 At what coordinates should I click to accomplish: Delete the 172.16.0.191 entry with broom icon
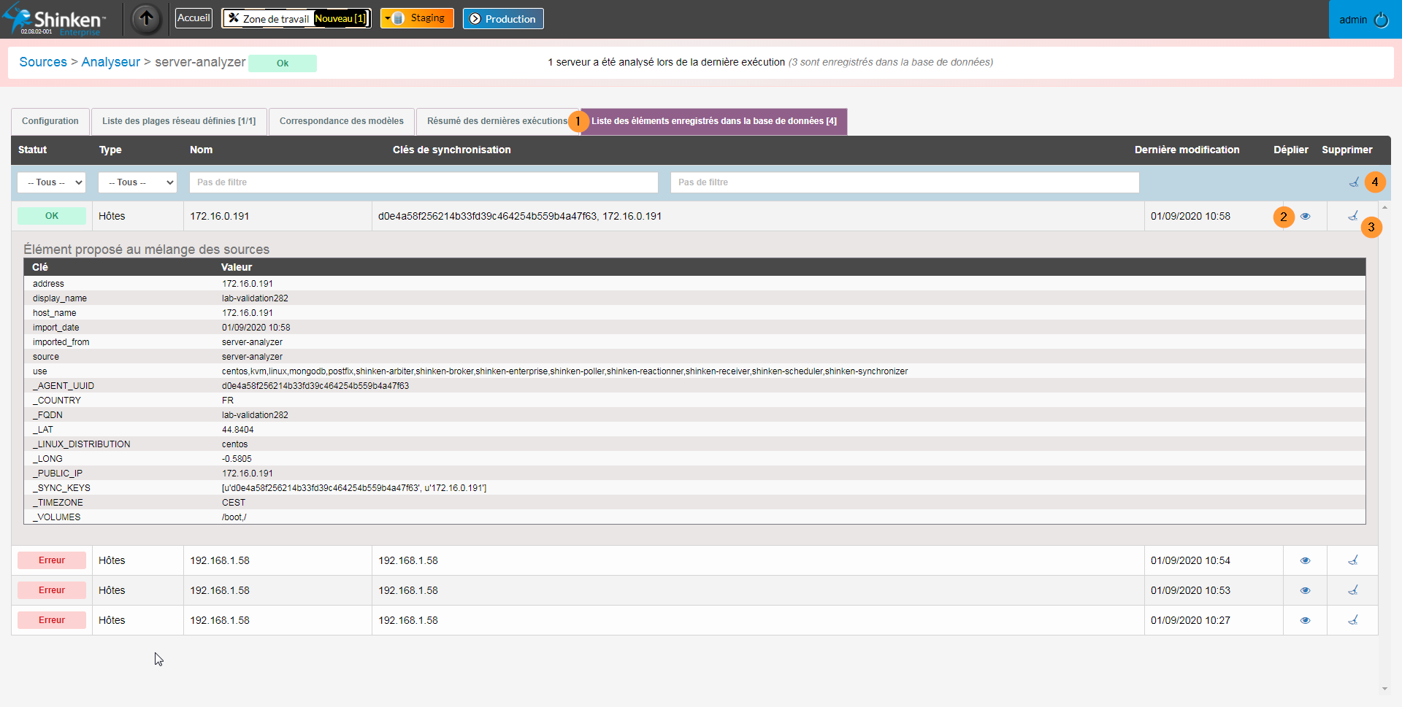click(1352, 216)
